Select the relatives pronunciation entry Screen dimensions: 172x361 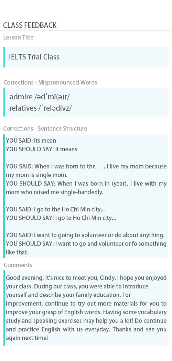point(40,108)
